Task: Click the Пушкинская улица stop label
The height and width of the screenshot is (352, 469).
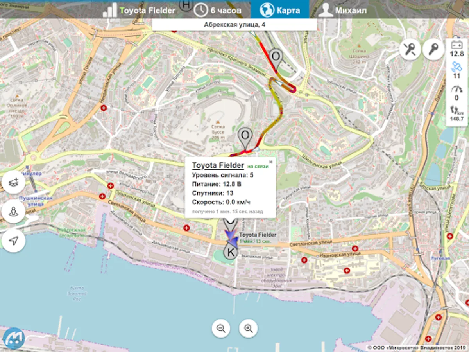Action: 36,201
